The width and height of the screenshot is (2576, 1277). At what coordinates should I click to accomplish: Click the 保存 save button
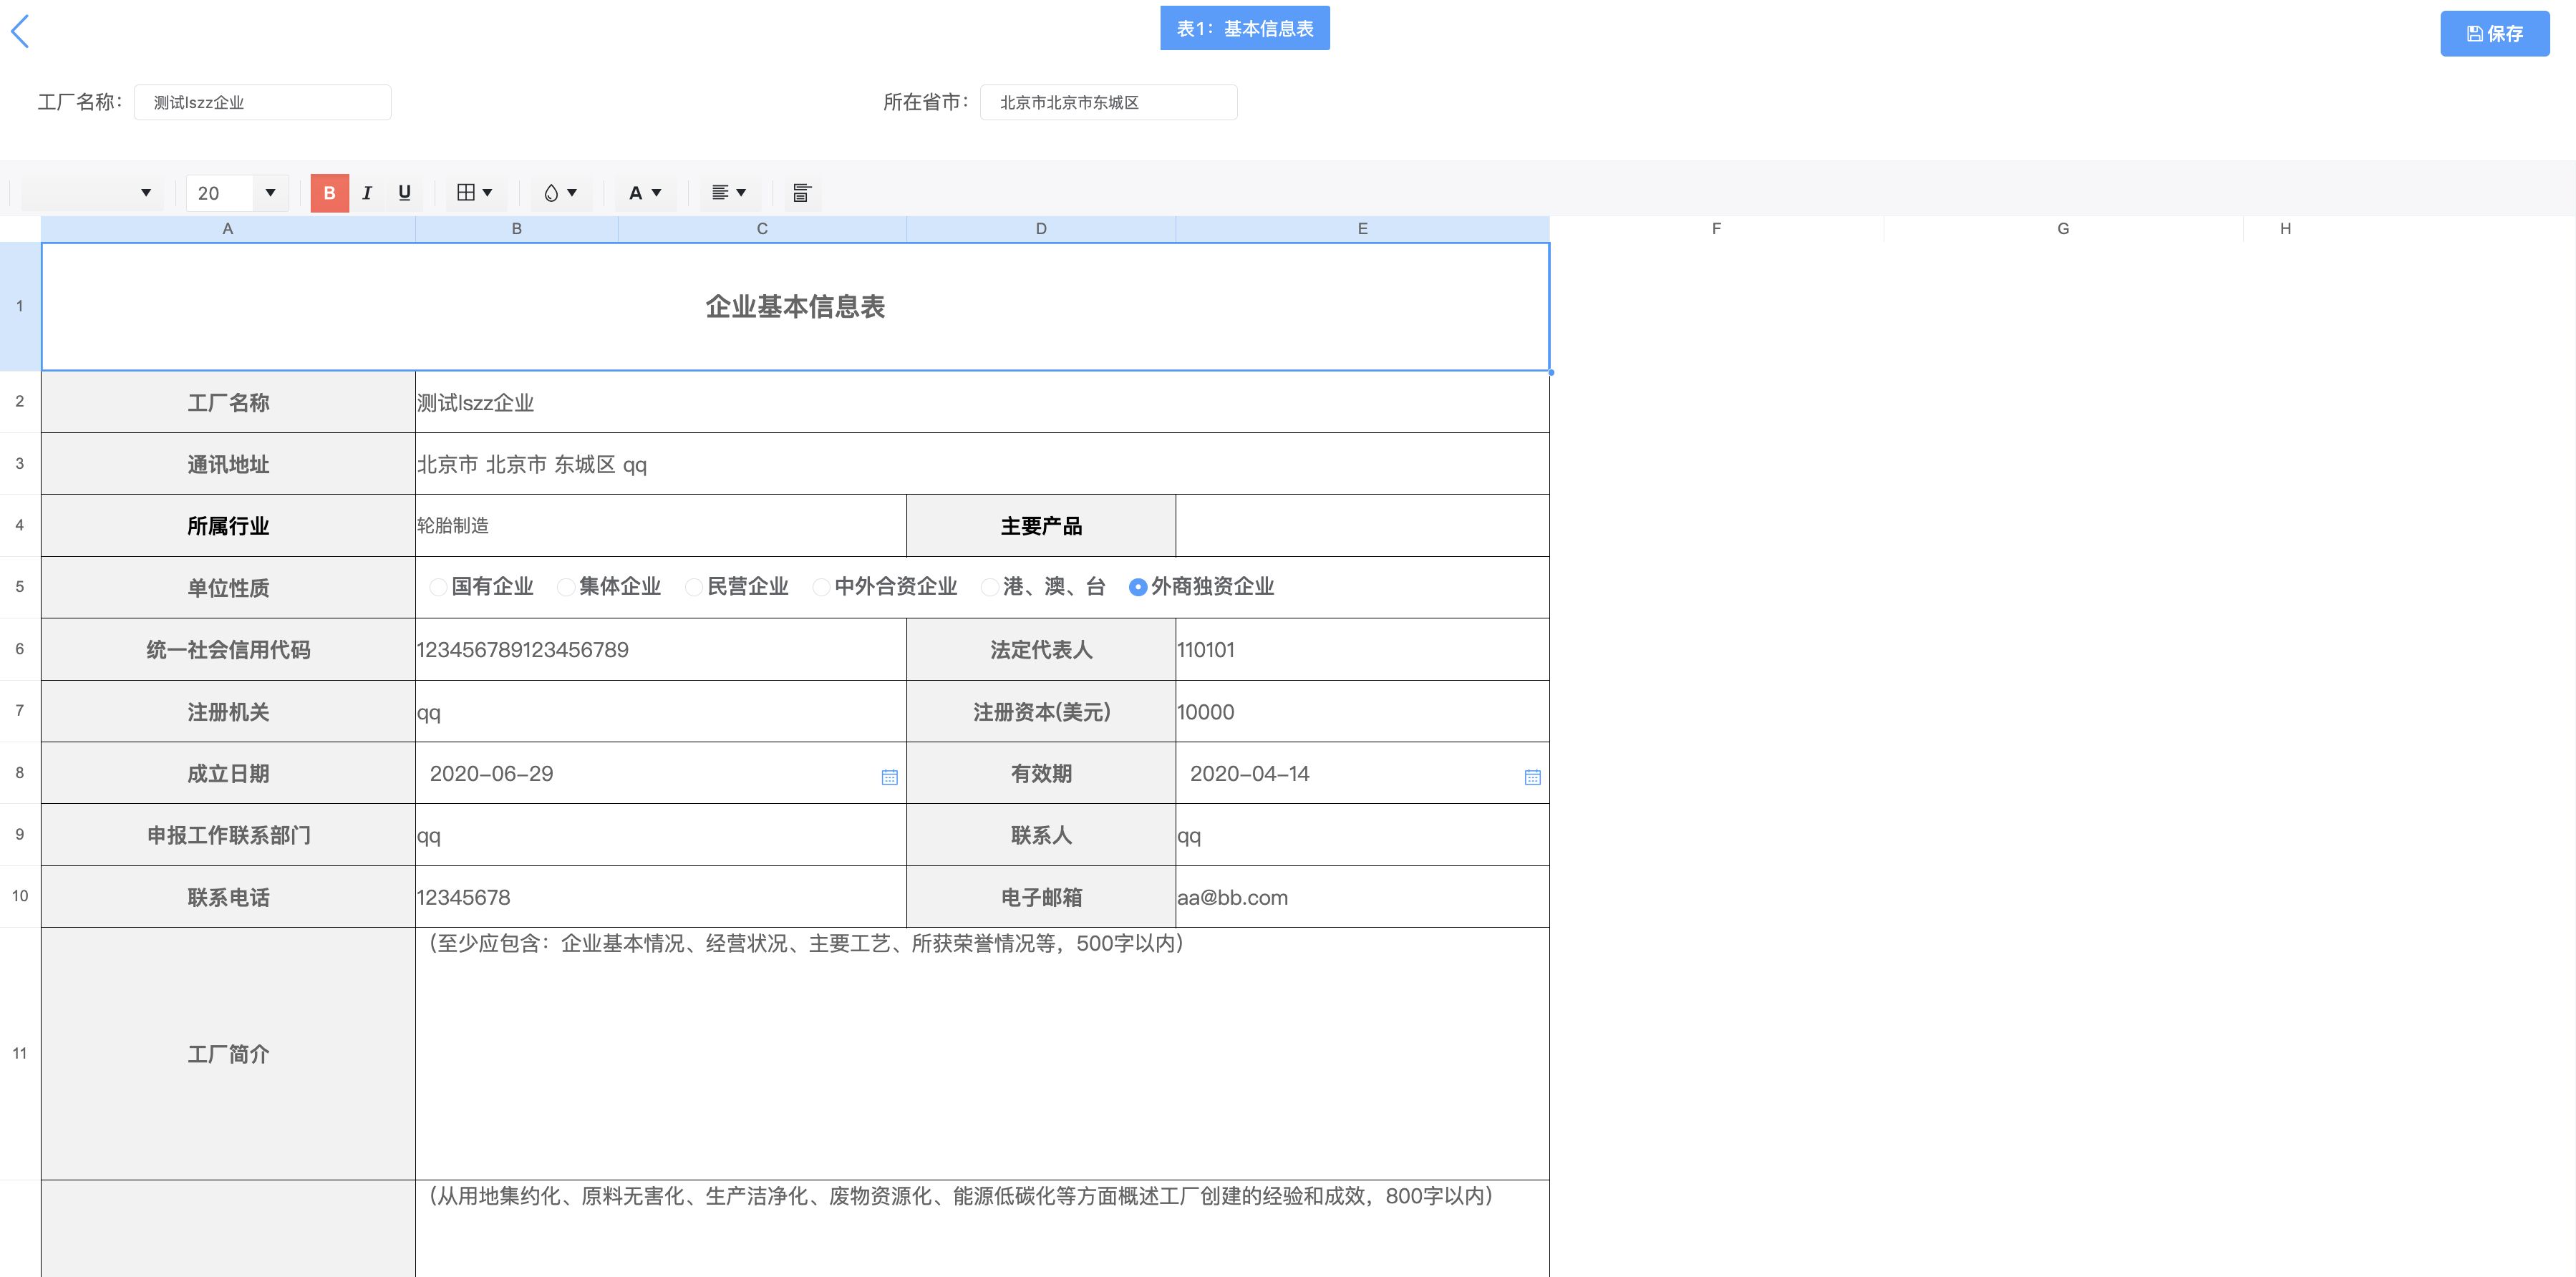pyautogui.click(x=2494, y=34)
